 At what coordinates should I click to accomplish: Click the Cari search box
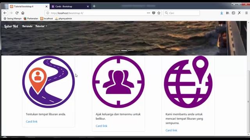[x=182, y=13]
